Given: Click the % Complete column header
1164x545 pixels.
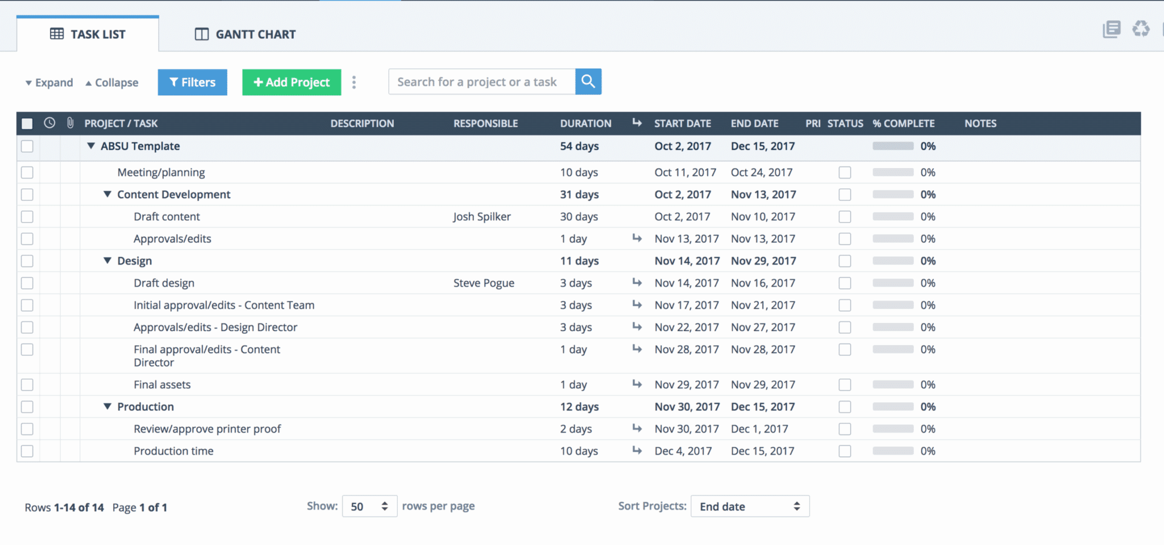Looking at the screenshot, I should [x=904, y=123].
